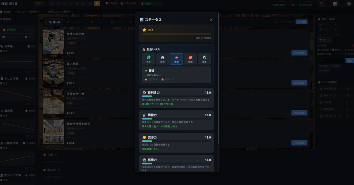
Task: Choose the 快適 living level
Action: point(190,59)
